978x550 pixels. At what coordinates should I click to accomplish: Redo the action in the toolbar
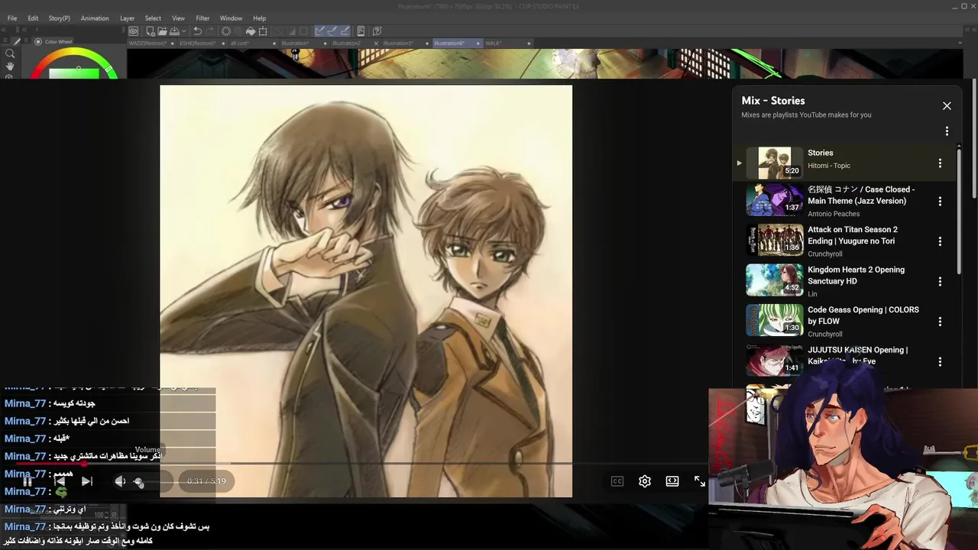click(209, 31)
